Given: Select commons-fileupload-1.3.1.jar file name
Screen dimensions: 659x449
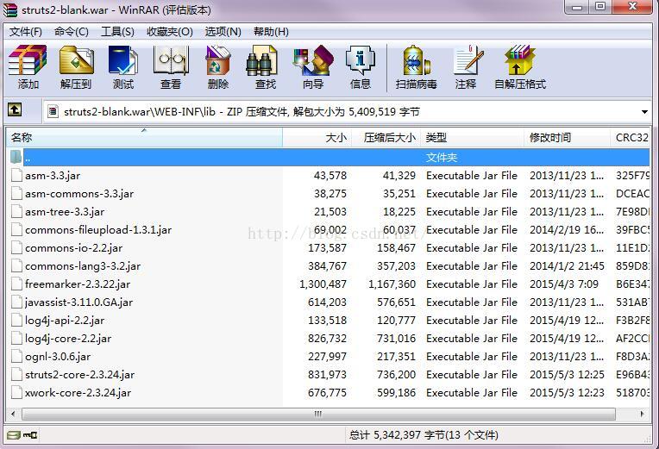Looking at the screenshot, I should click(98, 230).
